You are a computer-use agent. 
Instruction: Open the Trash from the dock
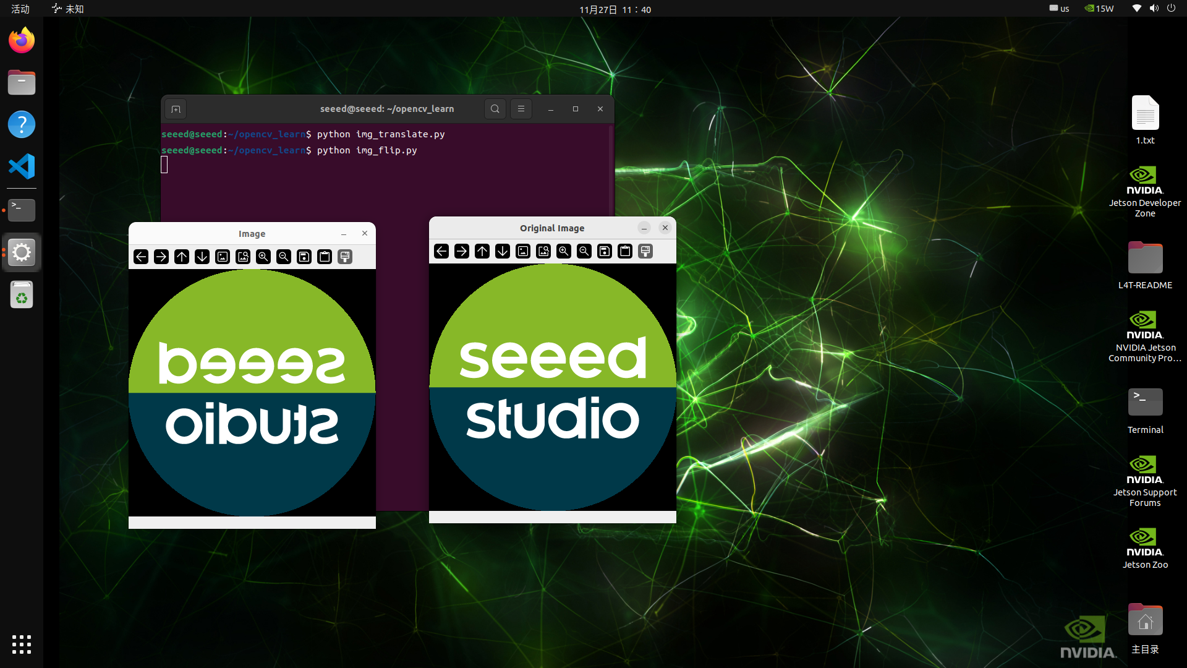pos(22,294)
